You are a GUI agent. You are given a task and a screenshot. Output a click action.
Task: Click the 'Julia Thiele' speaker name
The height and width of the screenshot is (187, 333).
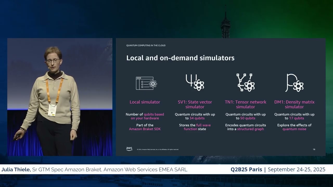point(16,170)
